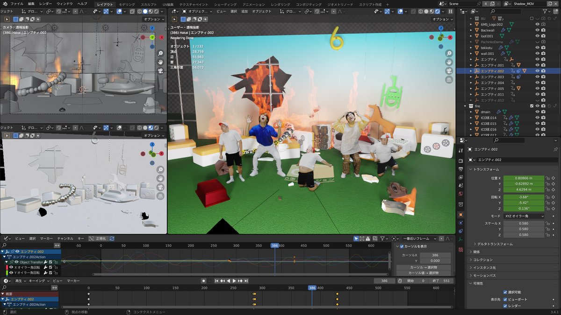Jump to the end frame of the timeline
This screenshot has height=315, width=561.
point(246,281)
